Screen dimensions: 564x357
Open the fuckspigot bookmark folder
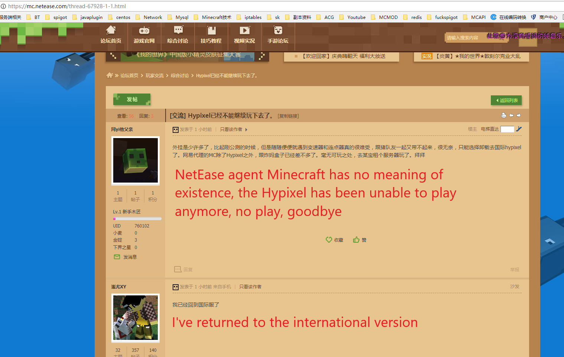[442, 17]
